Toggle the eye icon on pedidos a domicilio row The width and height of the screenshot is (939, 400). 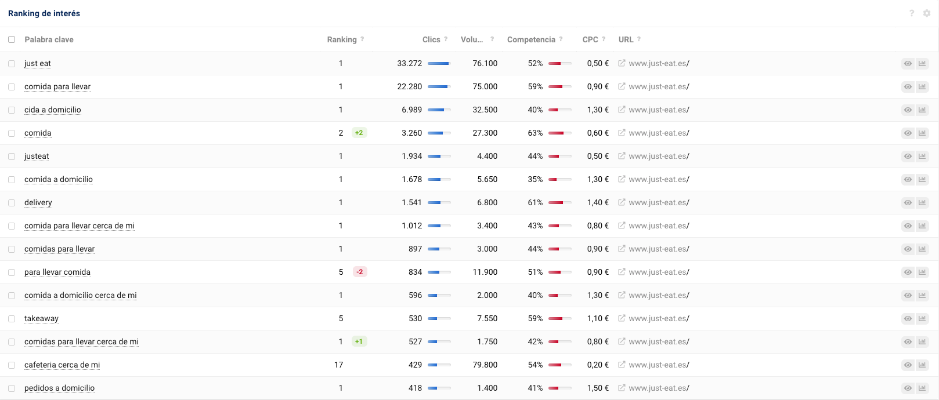click(908, 388)
